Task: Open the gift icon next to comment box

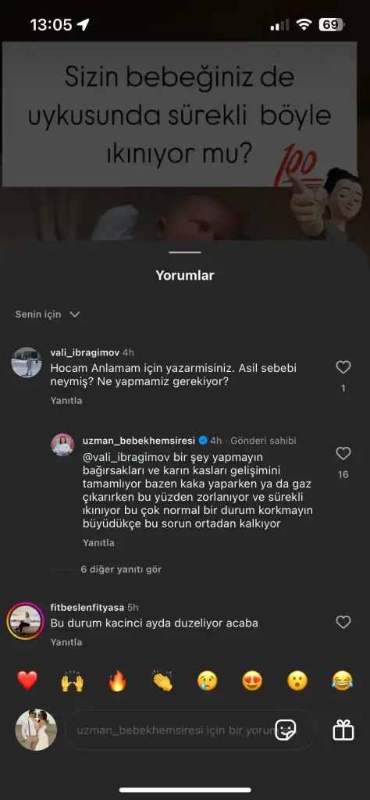Action: 343,730
